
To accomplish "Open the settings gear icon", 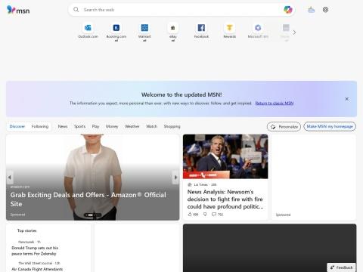I will click(x=325, y=10).
